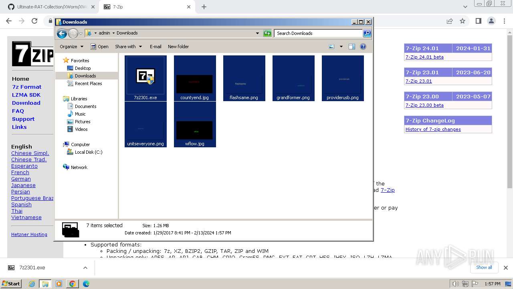Click Chrome share page icon
513x289 pixels.
click(x=450, y=21)
